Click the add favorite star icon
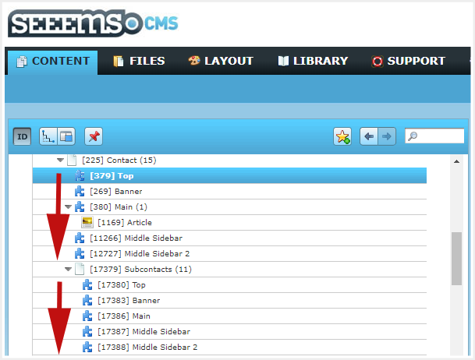Screen dimensions: 475x360 click(x=342, y=136)
